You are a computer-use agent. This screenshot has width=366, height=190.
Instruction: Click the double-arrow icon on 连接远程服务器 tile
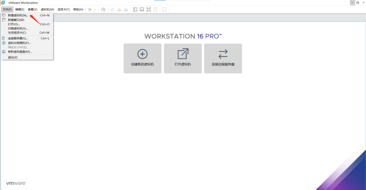click(x=223, y=54)
